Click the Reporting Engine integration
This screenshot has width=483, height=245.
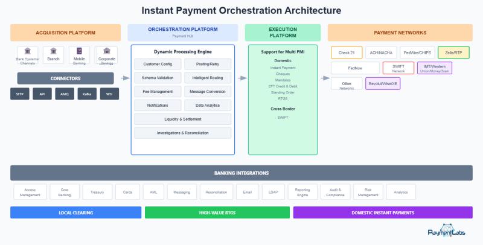302,192
